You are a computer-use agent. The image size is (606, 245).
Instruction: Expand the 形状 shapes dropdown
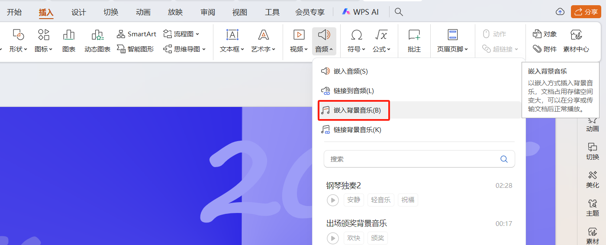tap(18, 49)
